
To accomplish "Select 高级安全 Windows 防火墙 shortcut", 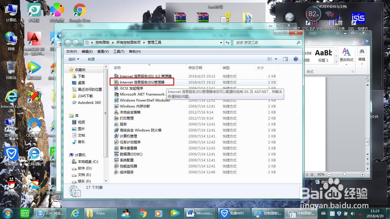I will (x=138, y=130).
